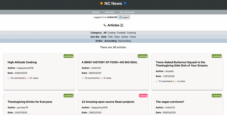The image size is (227, 115).
Task: Click coding tag badge on React projects card
Action: click(x=142, y=96)
